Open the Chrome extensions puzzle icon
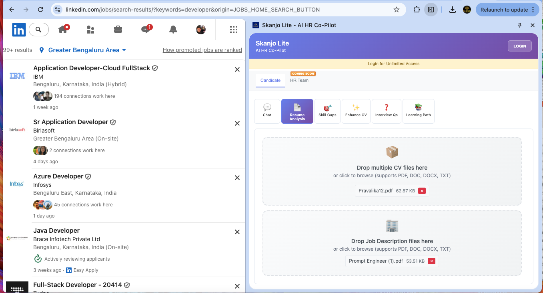Screen dimensions: 543x293 coord(417,10)
